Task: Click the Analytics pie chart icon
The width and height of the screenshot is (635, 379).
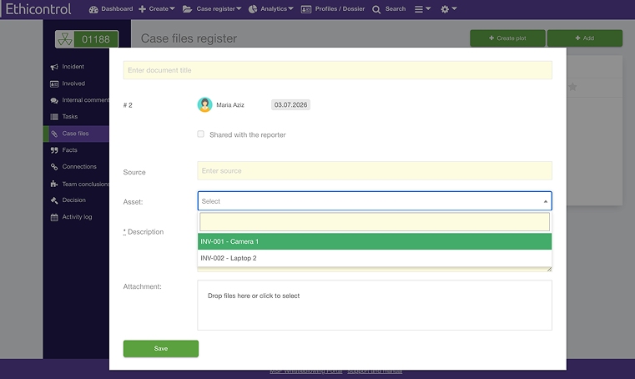Action: pyautogui.click(x=253, y=9)
